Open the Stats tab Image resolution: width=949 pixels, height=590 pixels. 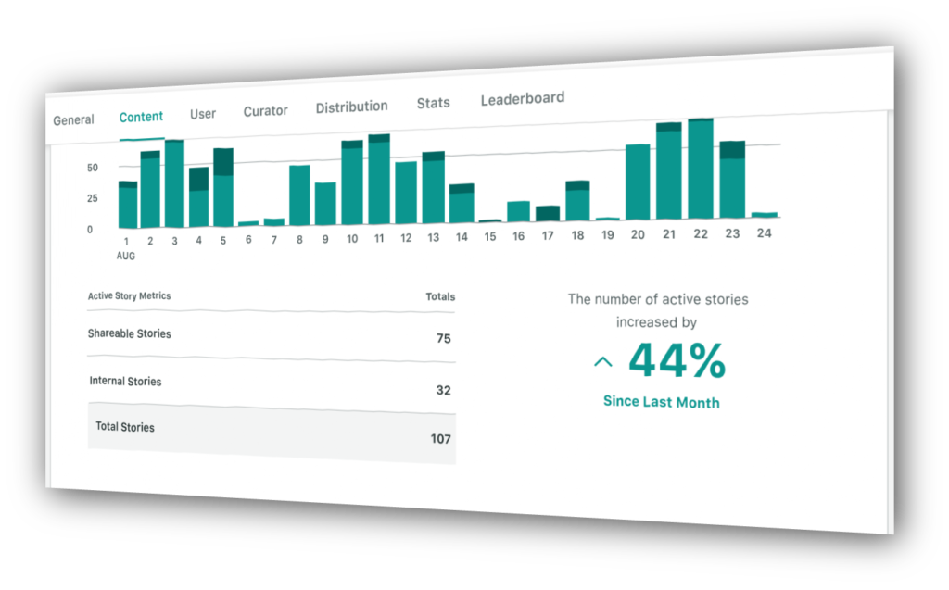[x=433, y=104]
